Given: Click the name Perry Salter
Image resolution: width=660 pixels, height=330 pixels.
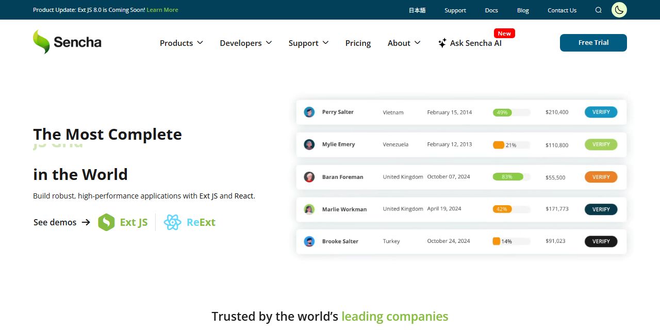Looking at the screenshot, I should pyautogui.click(x=338, y=112).
